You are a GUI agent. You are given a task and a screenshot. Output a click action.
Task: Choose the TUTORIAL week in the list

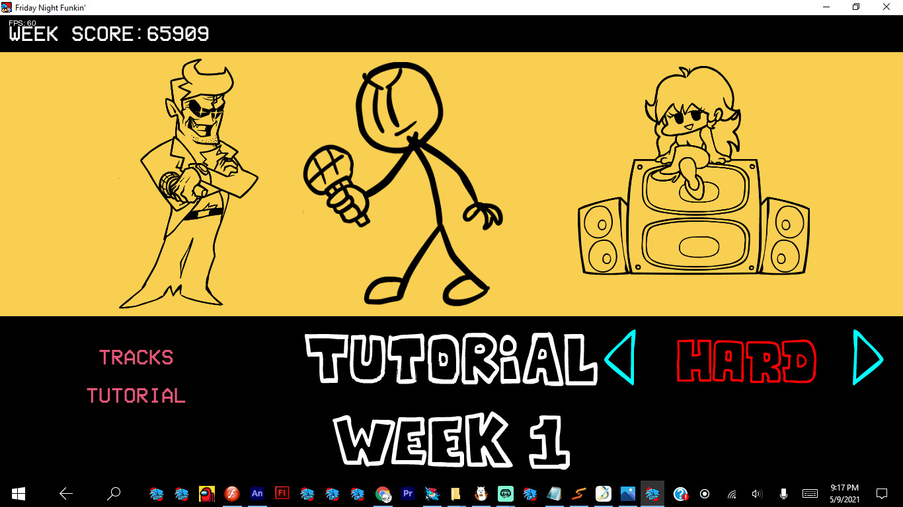(x=453, y=358)
